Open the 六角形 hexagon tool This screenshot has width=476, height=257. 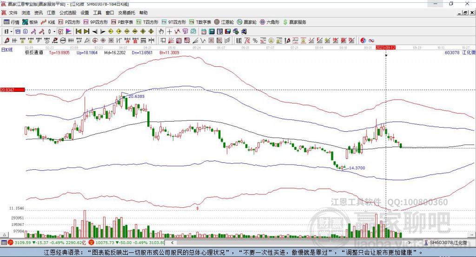pyautogui.click(x=270, y=22)
